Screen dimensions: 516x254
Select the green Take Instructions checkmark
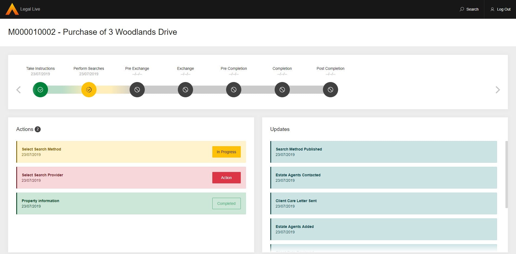(x=40, y=89)
